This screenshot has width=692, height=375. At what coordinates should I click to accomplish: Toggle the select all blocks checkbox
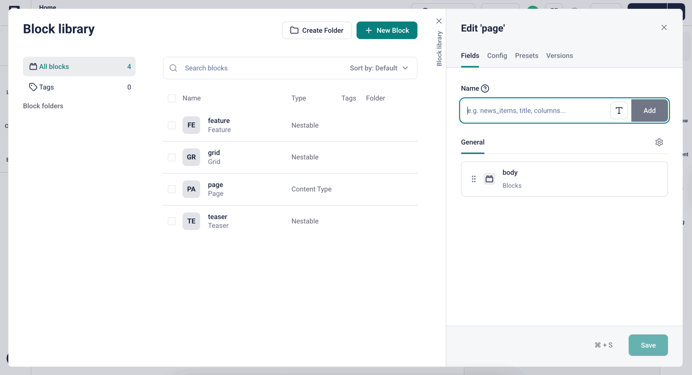(172, 98)
